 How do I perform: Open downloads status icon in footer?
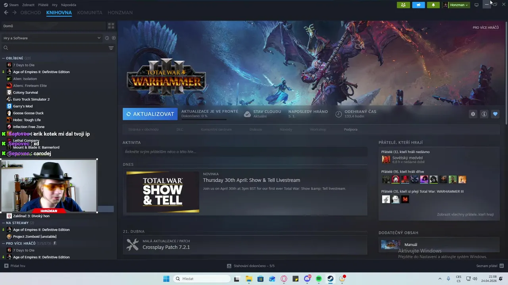[x=229, y=266]
